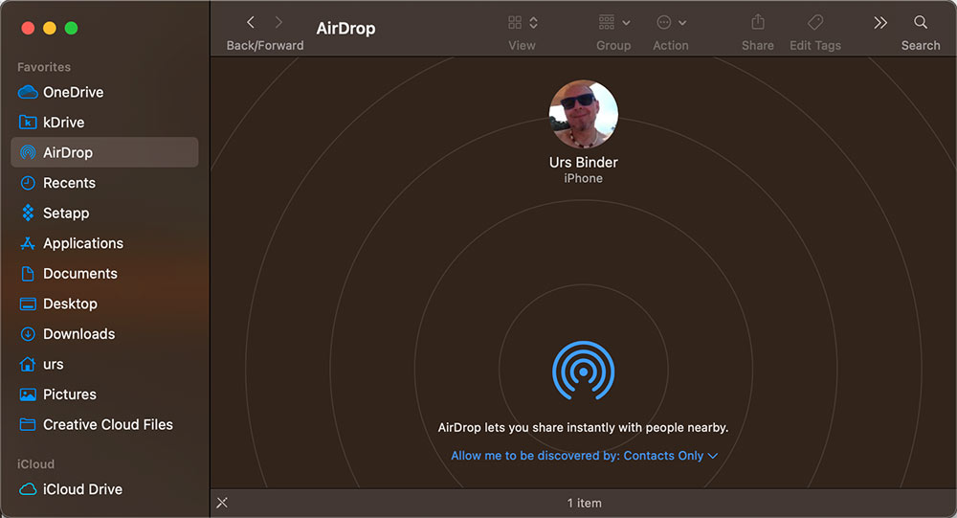957x518 pixels.
Task: Open the Pictures sidebar icon
Action: pyautogui.click(x=28, y=394)
